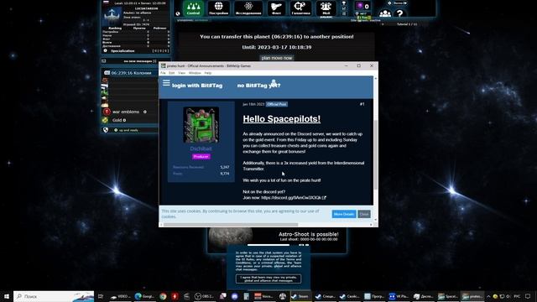Screen dimensions: 537x302
Task: Open the Мой альянс alliance menu
Action: (326, 8)
